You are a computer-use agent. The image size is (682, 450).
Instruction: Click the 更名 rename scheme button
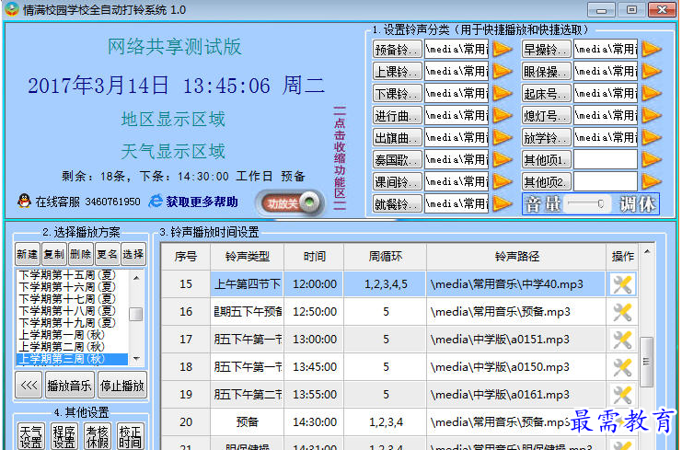click(107, 254)
